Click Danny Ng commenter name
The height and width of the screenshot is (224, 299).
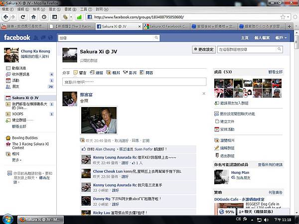(x=102, y=199)
